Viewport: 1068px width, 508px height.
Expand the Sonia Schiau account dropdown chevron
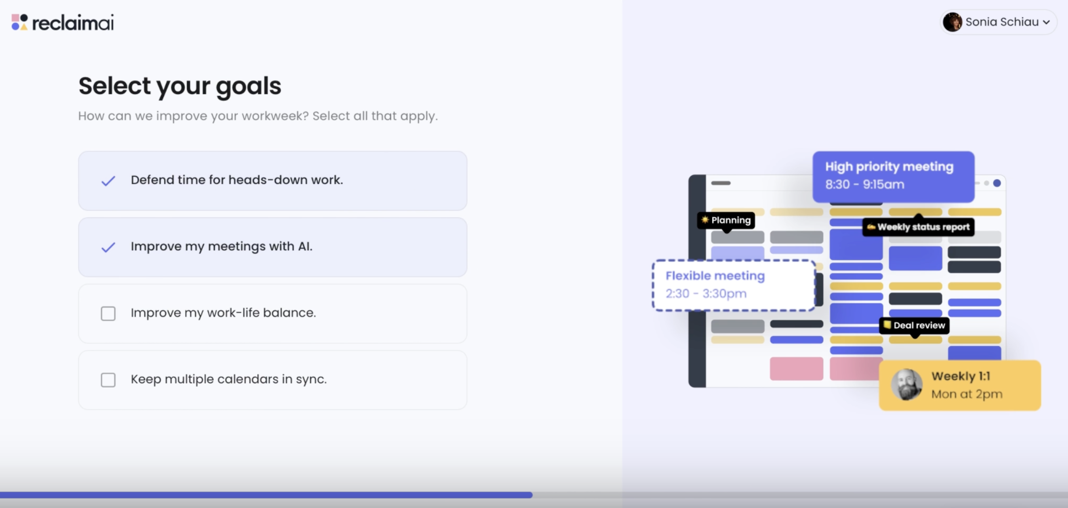(x=1046, y=22)
